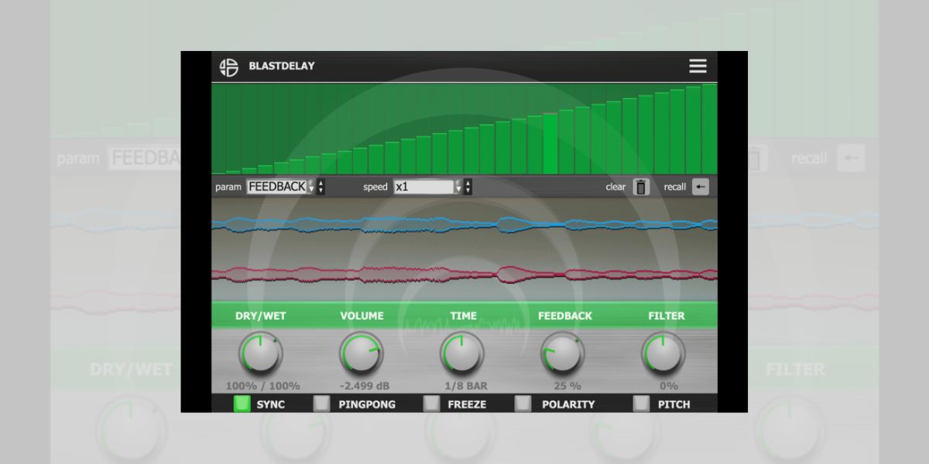
Task: Click the VOLUME header label
Action: pyautogui.click(x=362, y=316)
